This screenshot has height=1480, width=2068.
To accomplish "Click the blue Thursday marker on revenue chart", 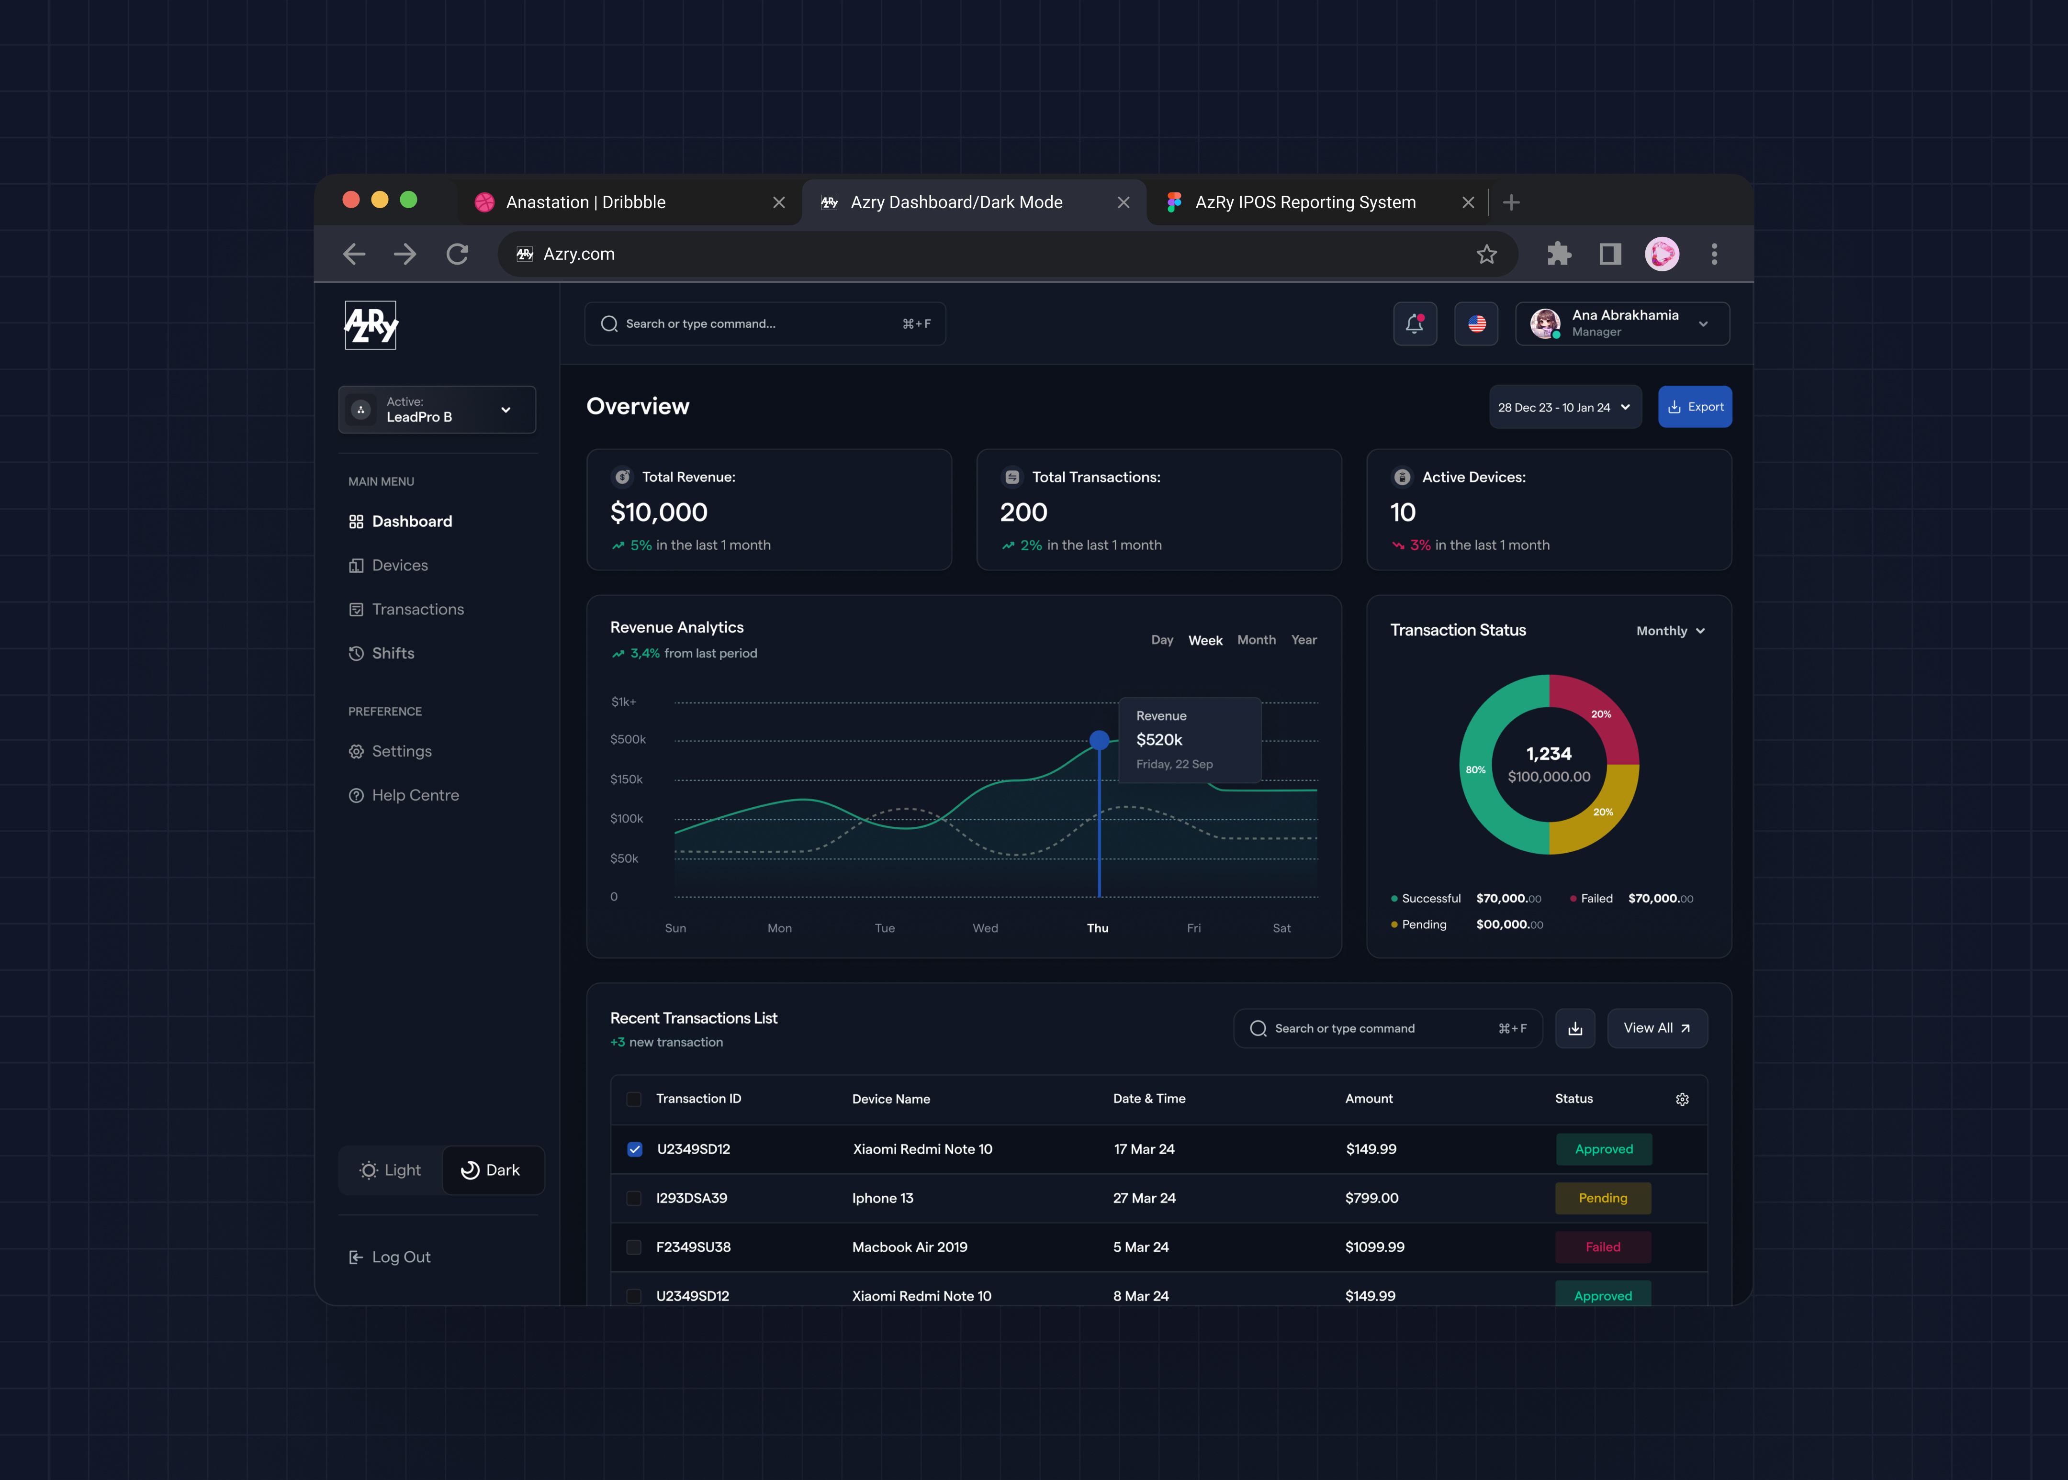I will point(1100,740).
